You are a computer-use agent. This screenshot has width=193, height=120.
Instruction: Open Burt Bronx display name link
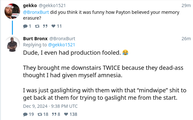pos(35,39)
